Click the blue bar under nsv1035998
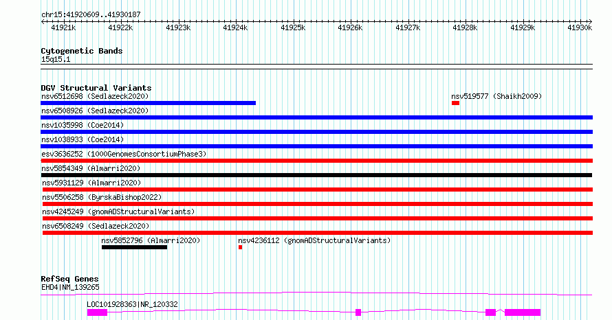Screen dimensions: 612x320 (316, 132)
